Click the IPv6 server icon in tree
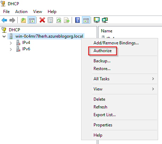Viewport: 162px width, 144px height. [18, 49]
